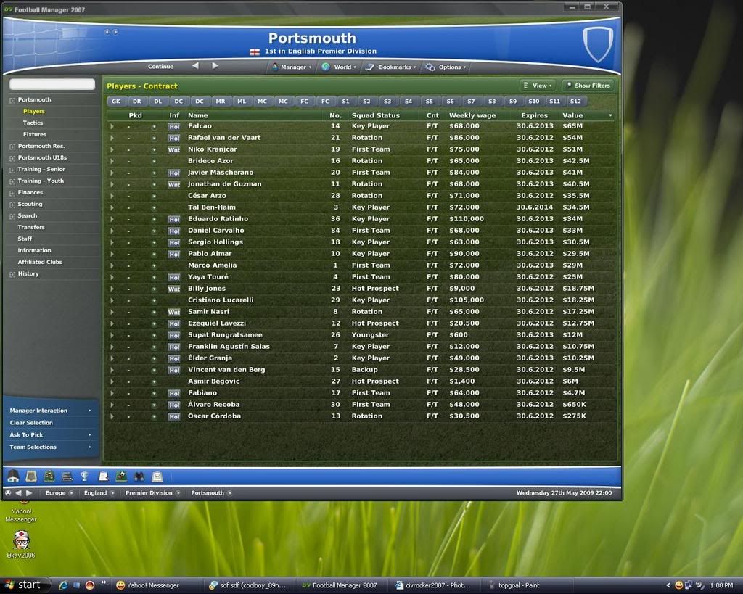Click the Wnt icon beside Jonathan de Guzman
This screenshot has height=594, width=743.
click(x=174, y=184)
